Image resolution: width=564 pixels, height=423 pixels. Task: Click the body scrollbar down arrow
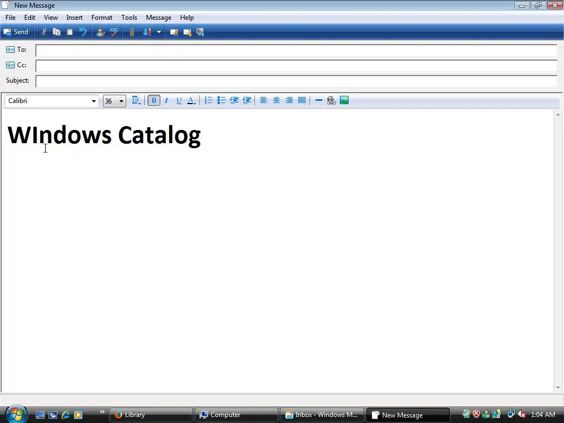(x=558, y=387)
